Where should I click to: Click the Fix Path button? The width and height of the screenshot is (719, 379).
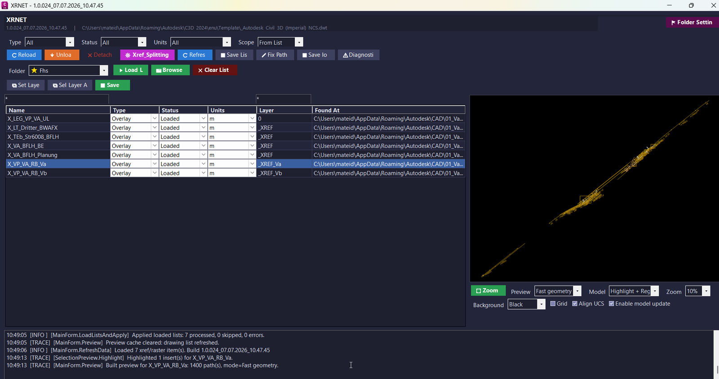coord(275,55)
